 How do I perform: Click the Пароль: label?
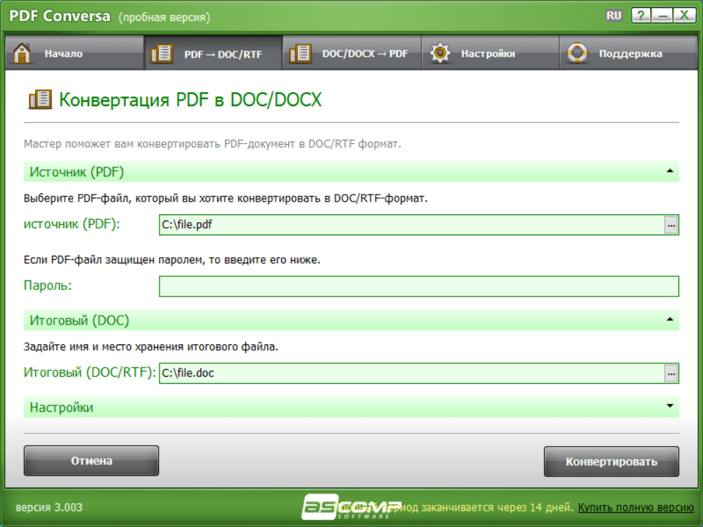(48, 285)
